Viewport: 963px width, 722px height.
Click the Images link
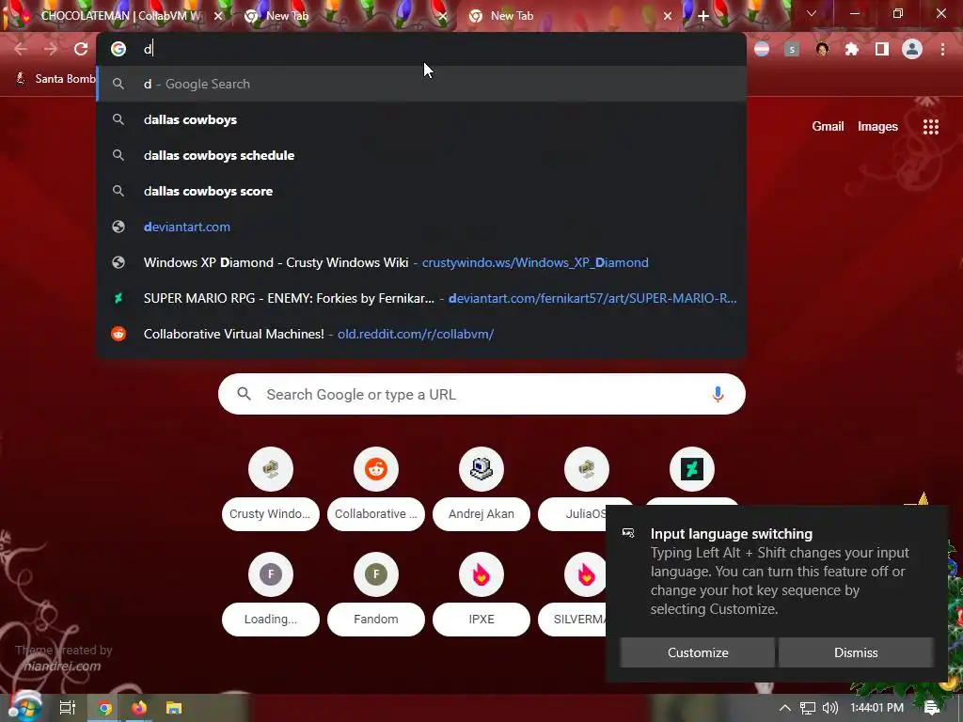[877, 127]
